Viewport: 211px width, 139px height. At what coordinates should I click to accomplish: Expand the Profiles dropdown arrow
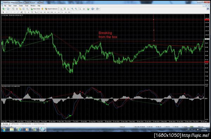click(10, 9)
